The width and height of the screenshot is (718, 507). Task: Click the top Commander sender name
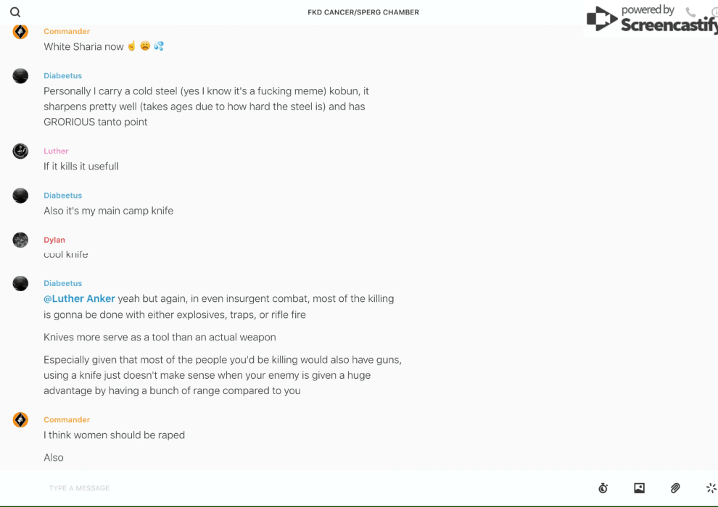tap(67, 31)
